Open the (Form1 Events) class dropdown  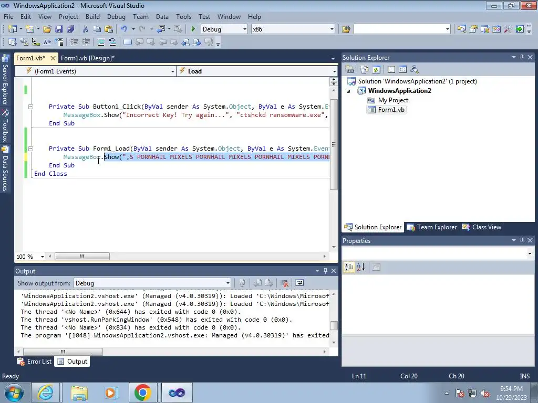[x=172, y=71]
